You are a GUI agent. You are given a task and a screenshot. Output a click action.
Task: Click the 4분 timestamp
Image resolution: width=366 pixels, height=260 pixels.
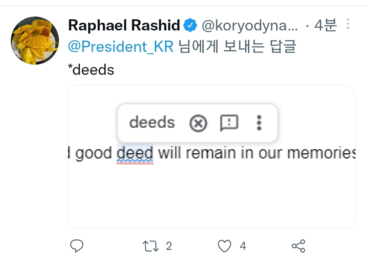click(325, 25)
